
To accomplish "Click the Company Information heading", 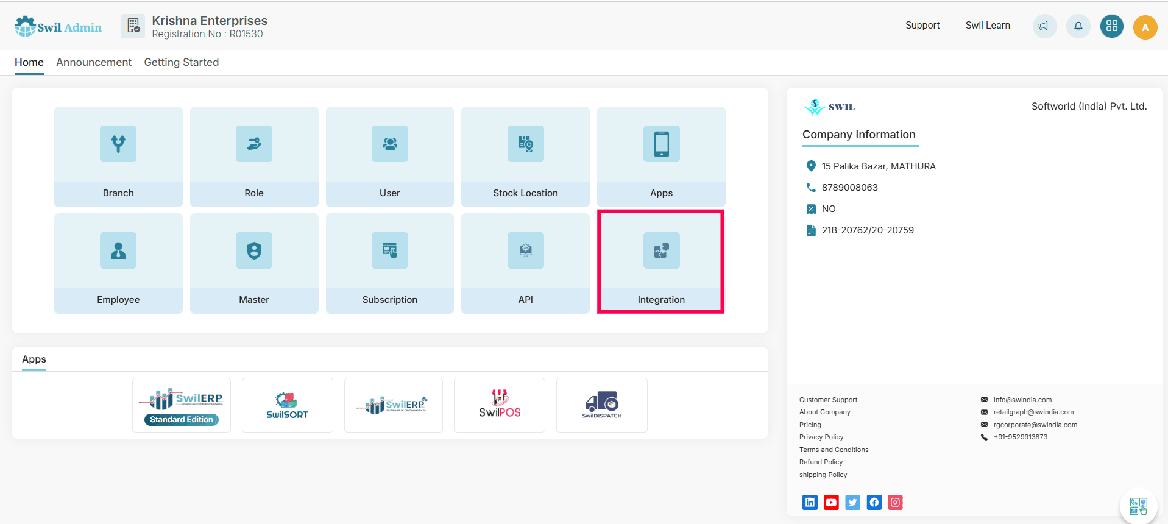I will pyautogui.click(x=859, y=135).
